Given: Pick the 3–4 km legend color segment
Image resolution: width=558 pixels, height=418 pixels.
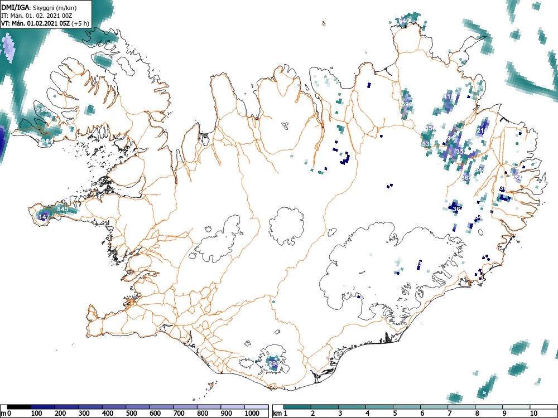Looking at the screenshot, I should tap(352, 407).
